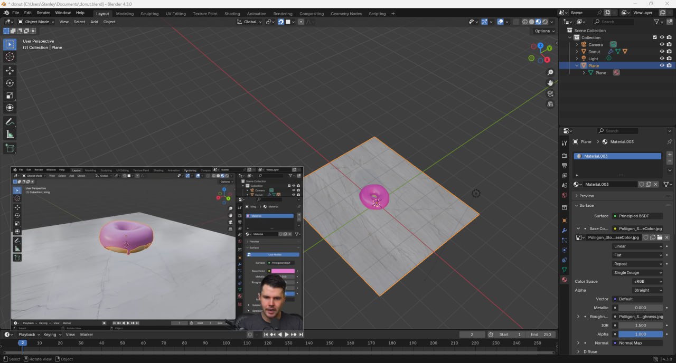Click the 3D cursor tool
Screen dimensions: 676x363
pos(10,57)
